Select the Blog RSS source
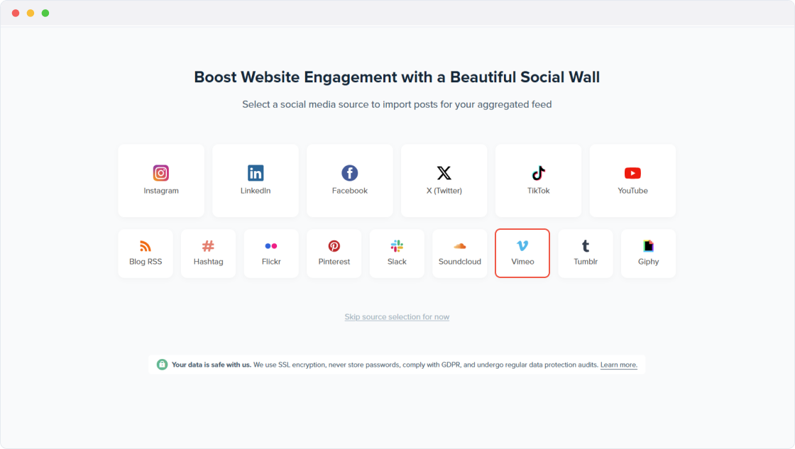 145,253
